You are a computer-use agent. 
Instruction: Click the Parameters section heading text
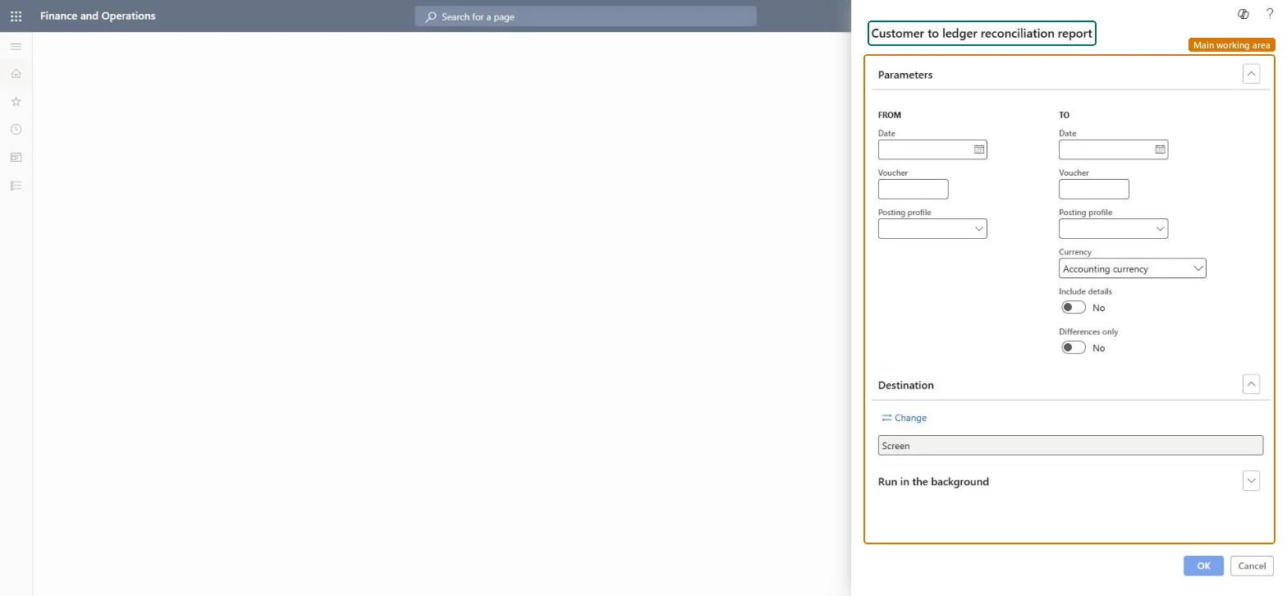[905, 75]
